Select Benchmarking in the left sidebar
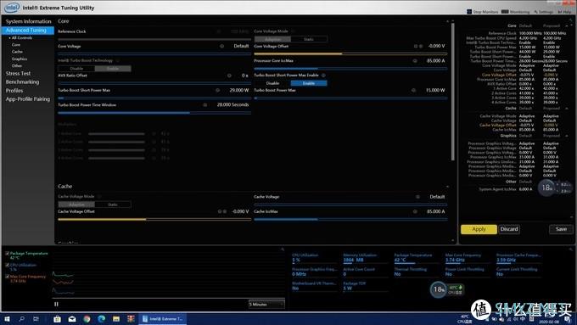 pyautogui.click(x=22, y=81)
